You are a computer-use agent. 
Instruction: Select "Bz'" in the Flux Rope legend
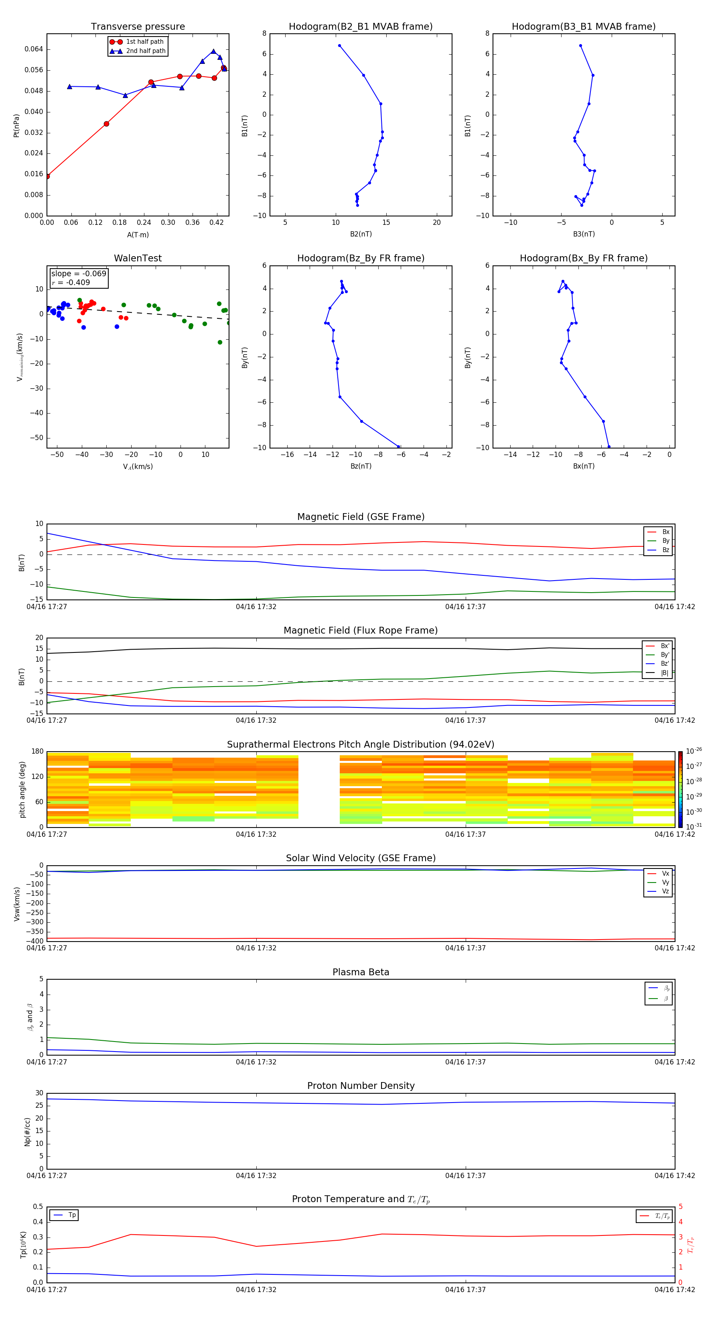[x=658, y=664]
